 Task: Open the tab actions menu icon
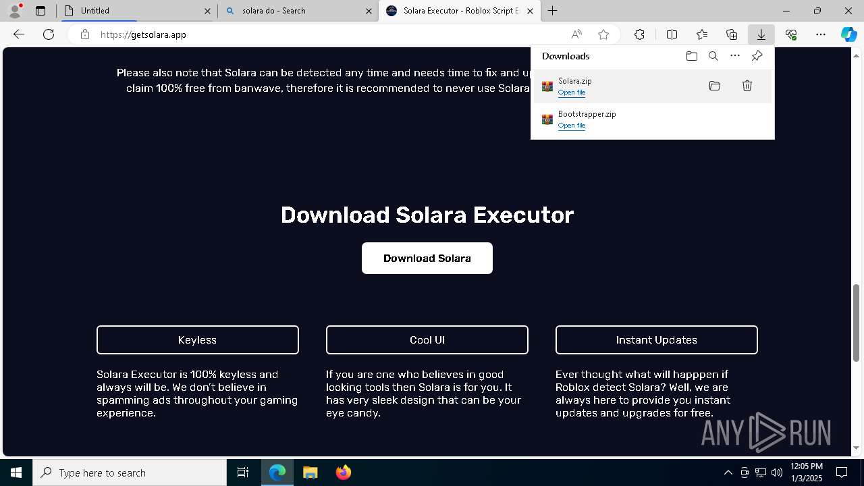coord(40,11)
